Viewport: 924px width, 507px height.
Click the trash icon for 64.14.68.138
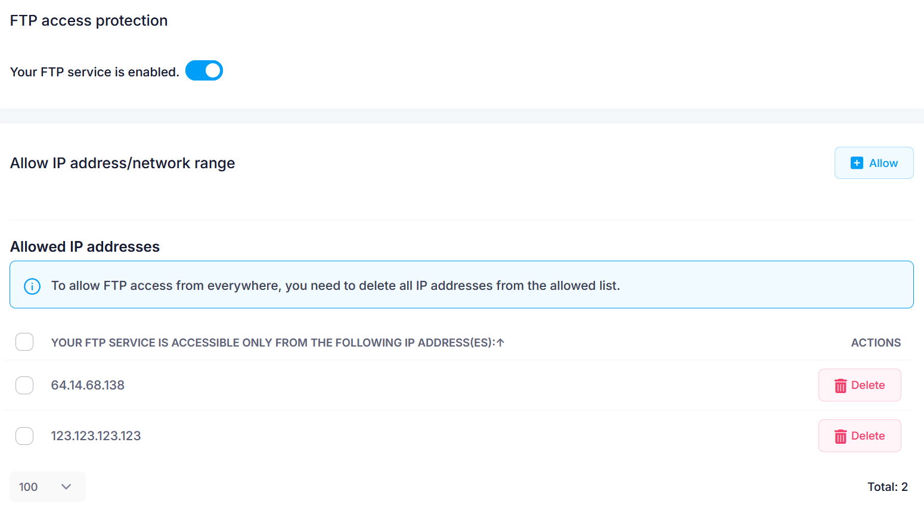[841, 385]
